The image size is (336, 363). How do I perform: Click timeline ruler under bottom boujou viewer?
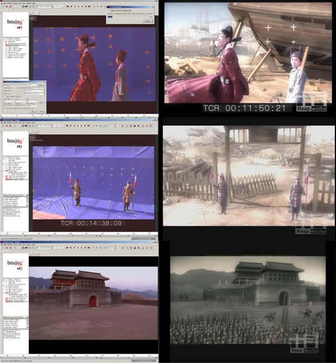(x=80, y=355)
